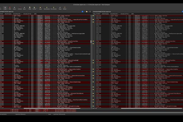Click the blue button beside left path
Viewport: 183px width, 122px height.
[83, 12]
